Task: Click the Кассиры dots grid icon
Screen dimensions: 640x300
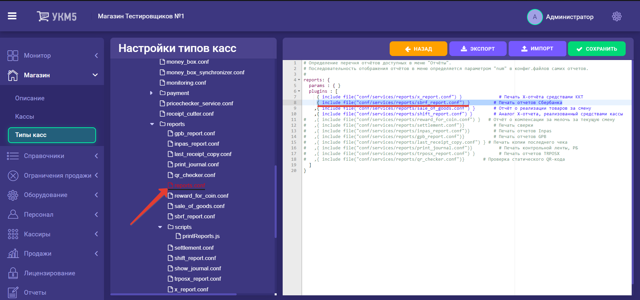Action: coord(13,234)
